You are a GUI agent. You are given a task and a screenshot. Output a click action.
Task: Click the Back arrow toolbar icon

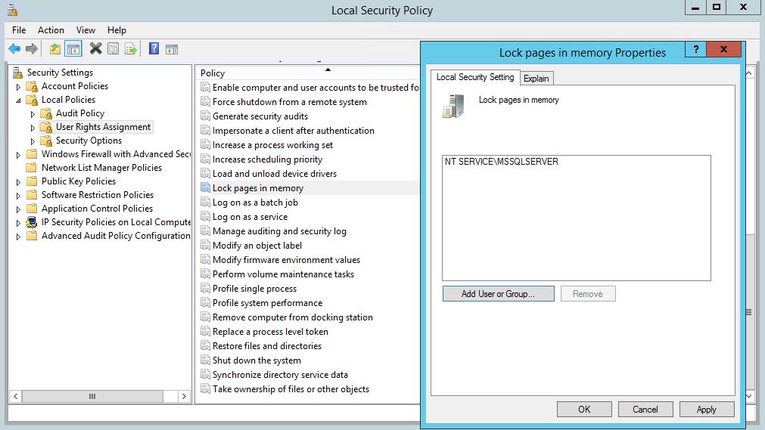click(14, 49)
